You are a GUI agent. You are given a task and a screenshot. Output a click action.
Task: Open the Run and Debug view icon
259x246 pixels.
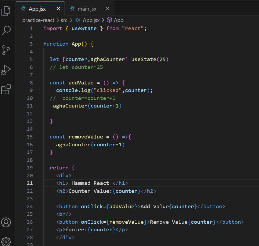pos(6,70)
